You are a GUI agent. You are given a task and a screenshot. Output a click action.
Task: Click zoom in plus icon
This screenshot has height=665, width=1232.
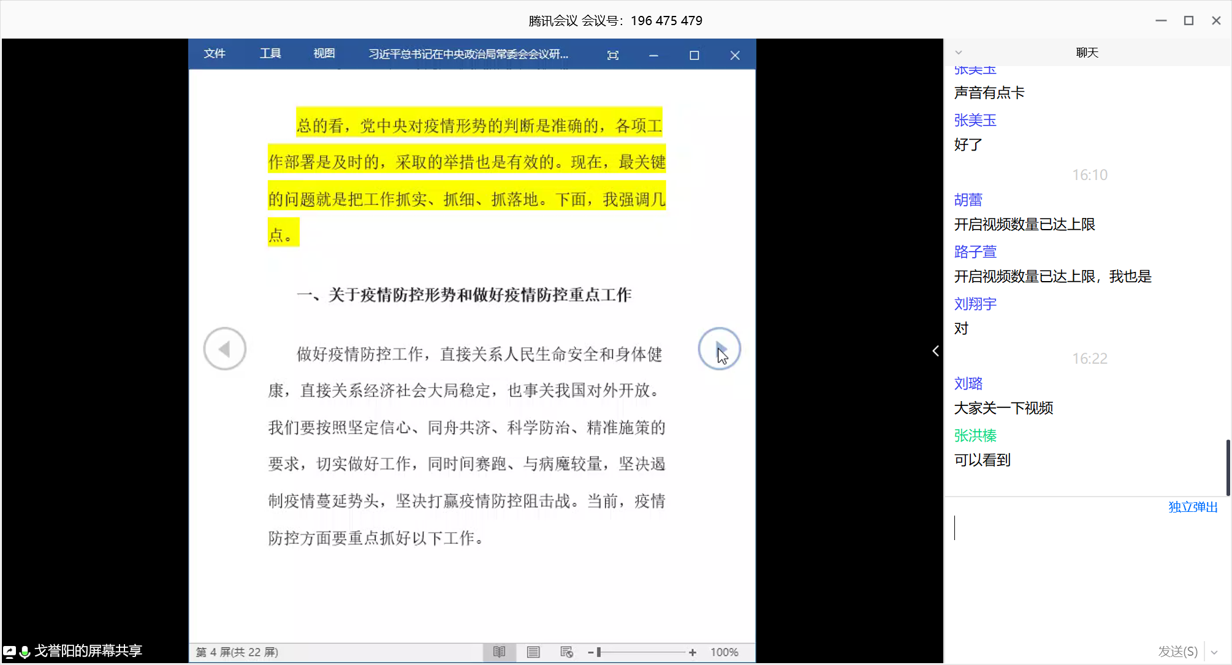[693, 652]
